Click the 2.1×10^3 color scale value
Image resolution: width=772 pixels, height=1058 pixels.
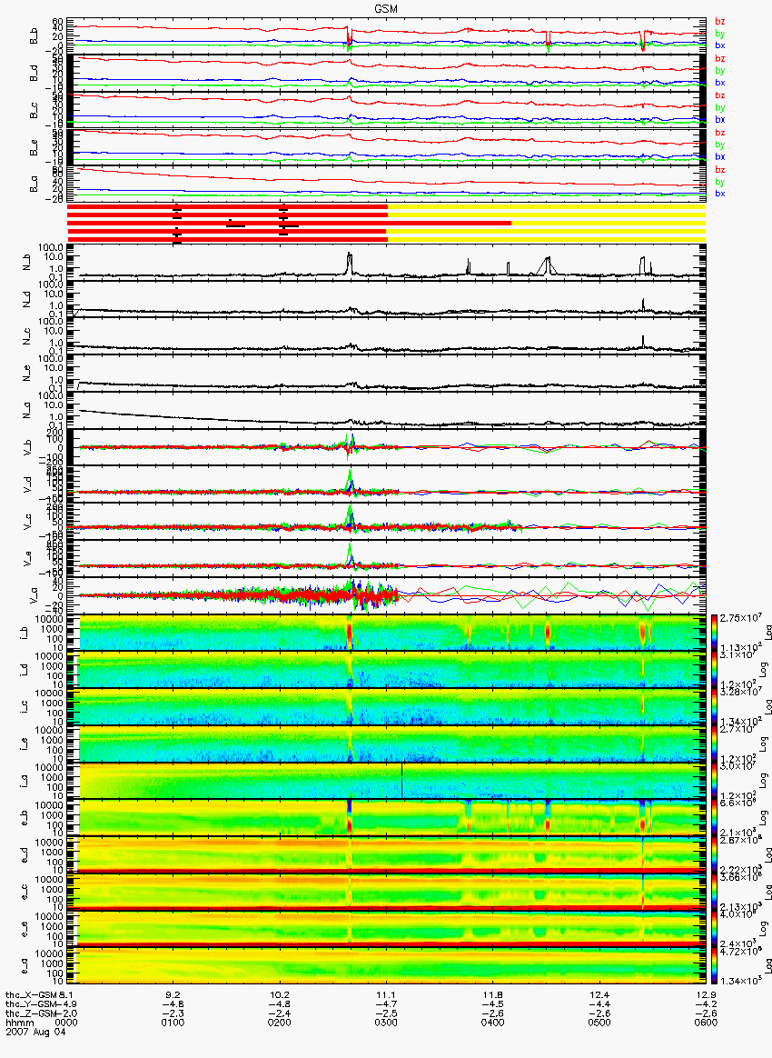click(x=737, y=832)
